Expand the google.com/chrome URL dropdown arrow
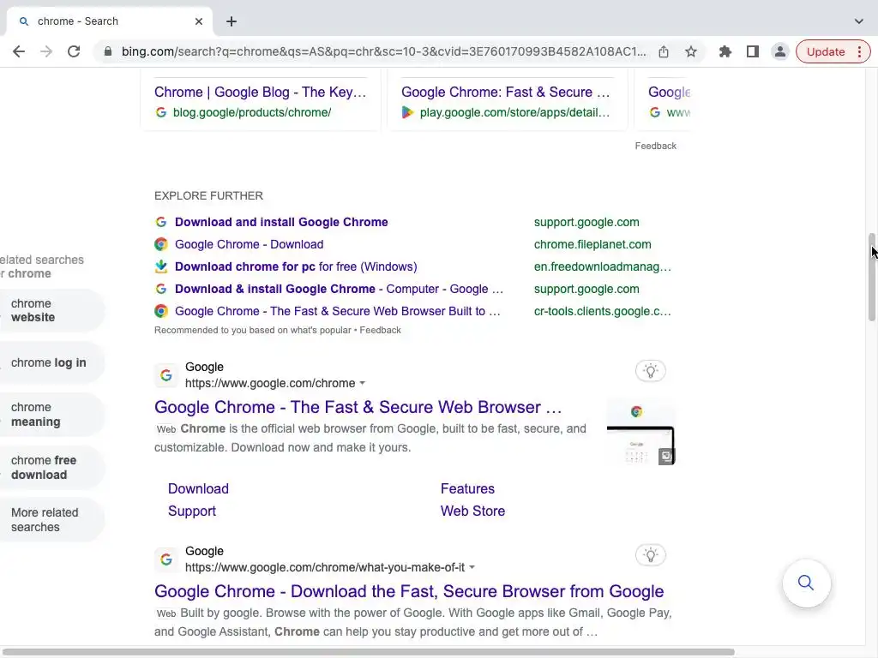The height and width of the screenshot is (658, 878). tap(363, 384)
